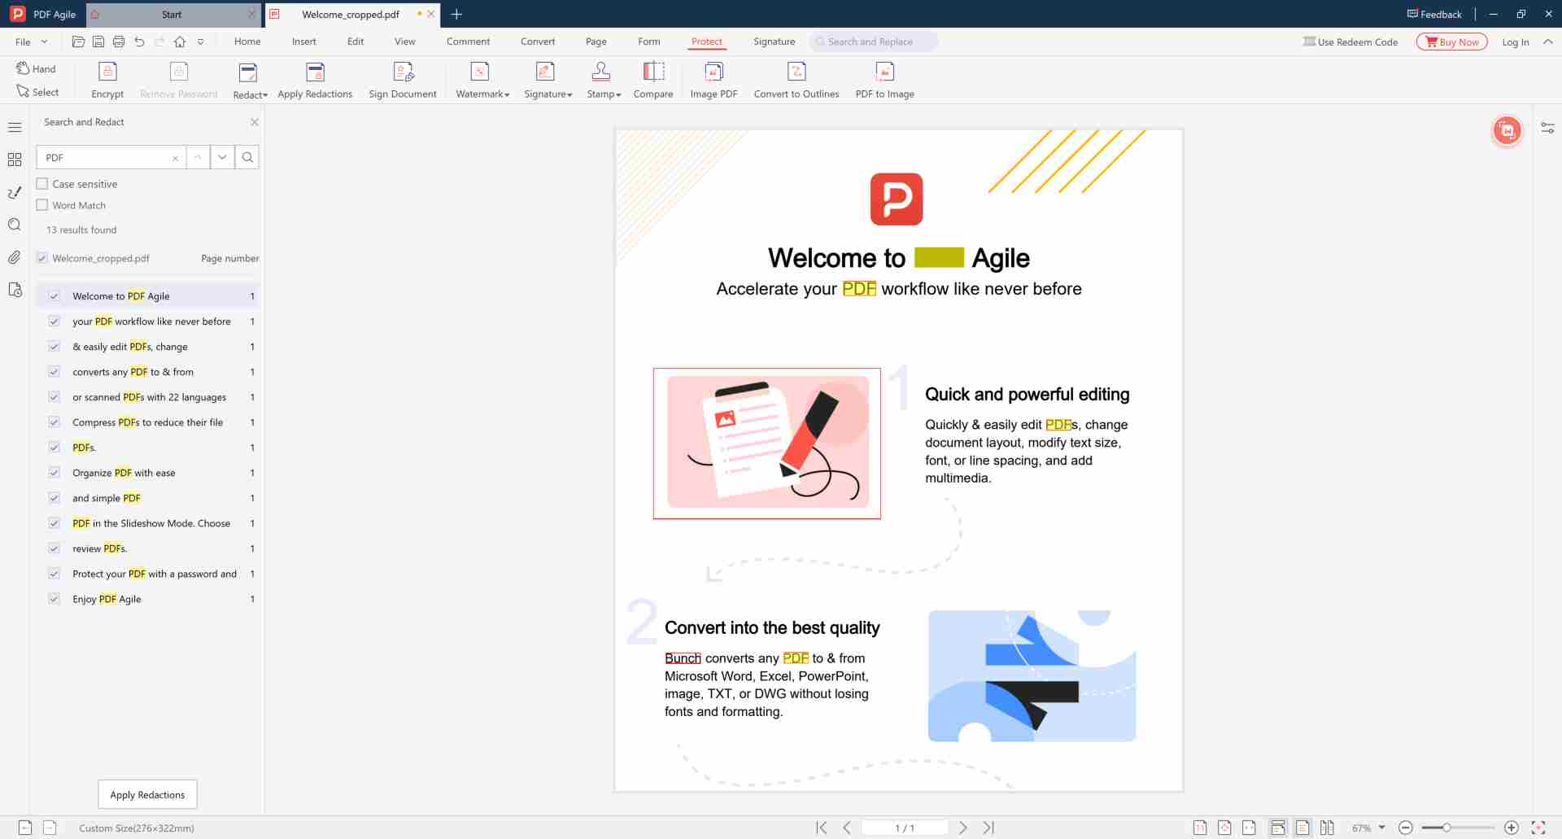Open the Sign Document tool
The height and width of the screenshot is (839, 1562).
[403, 80]
